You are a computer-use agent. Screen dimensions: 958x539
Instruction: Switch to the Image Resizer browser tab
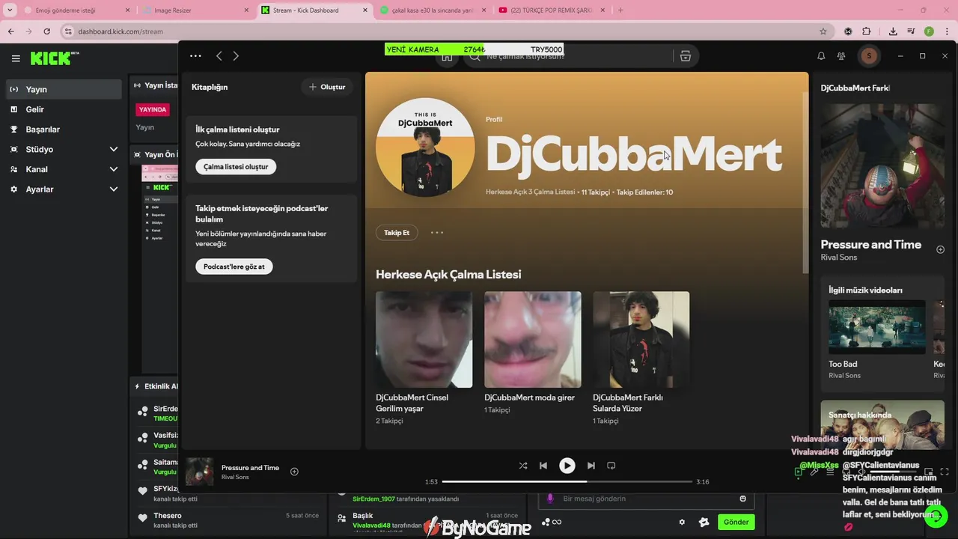point(195,10)
